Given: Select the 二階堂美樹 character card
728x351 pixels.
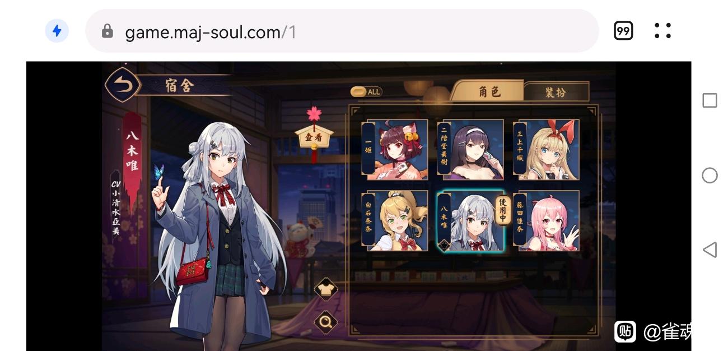Looking at the screenshot, I should [x=470, y=150].
